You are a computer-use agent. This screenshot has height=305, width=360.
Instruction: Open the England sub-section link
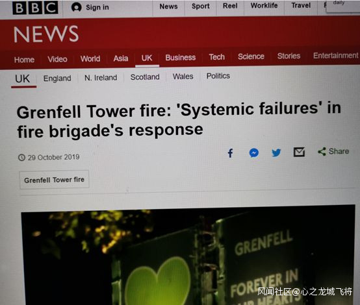pyautogui.click(x=57, y=79)
